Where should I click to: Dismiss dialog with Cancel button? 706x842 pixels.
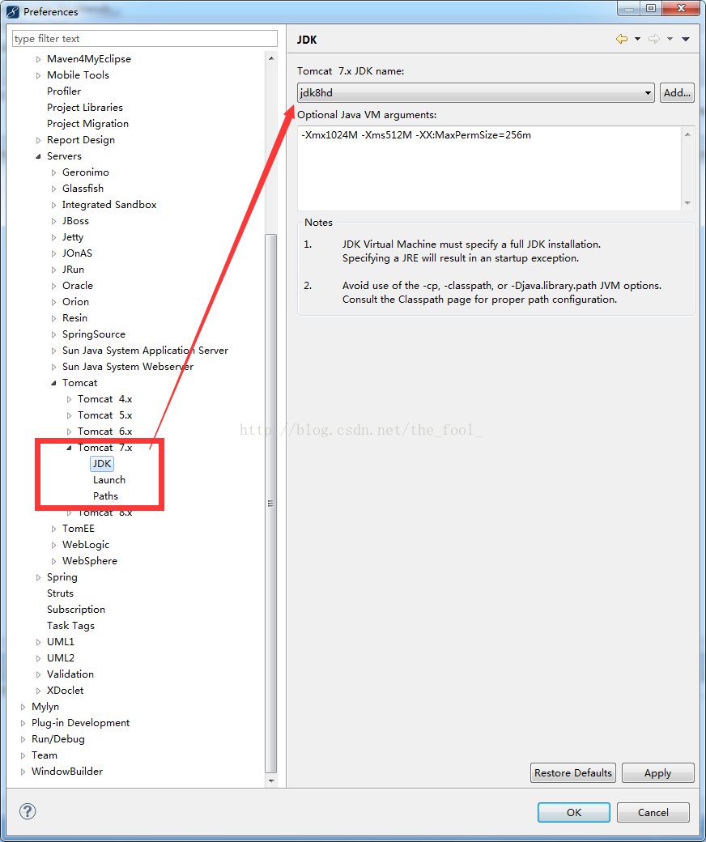pyautogui.click(x=653, y=812)
